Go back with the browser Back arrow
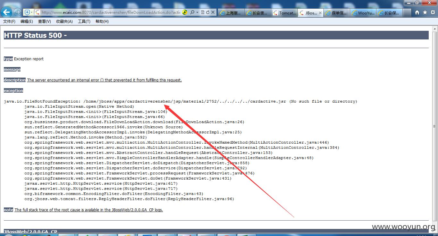438x236 pixels. [6, 12]
